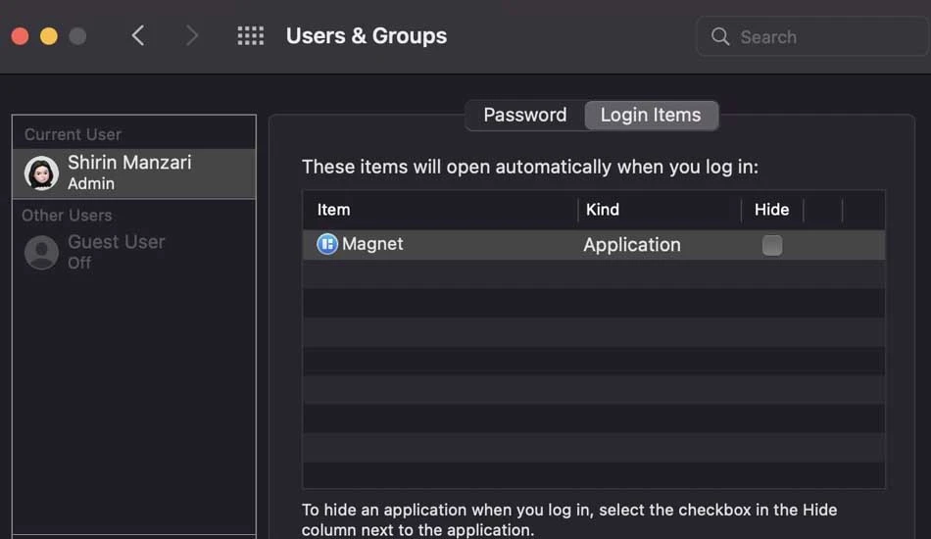Go forward with the right chevron arrow
Viewport: 931px width, 539px height.
pyautogui.click(x=191, y=35)
